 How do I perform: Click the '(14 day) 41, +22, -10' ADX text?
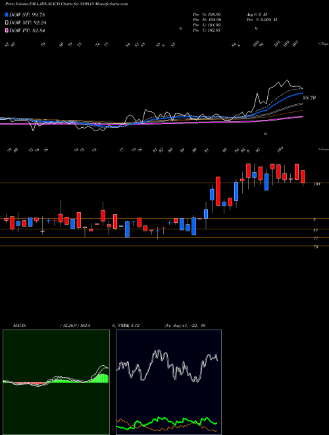pyautogui.click(x=184, y=326)
